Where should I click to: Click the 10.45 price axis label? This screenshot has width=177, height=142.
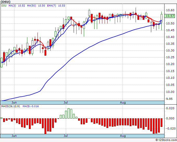coord(170,30)
